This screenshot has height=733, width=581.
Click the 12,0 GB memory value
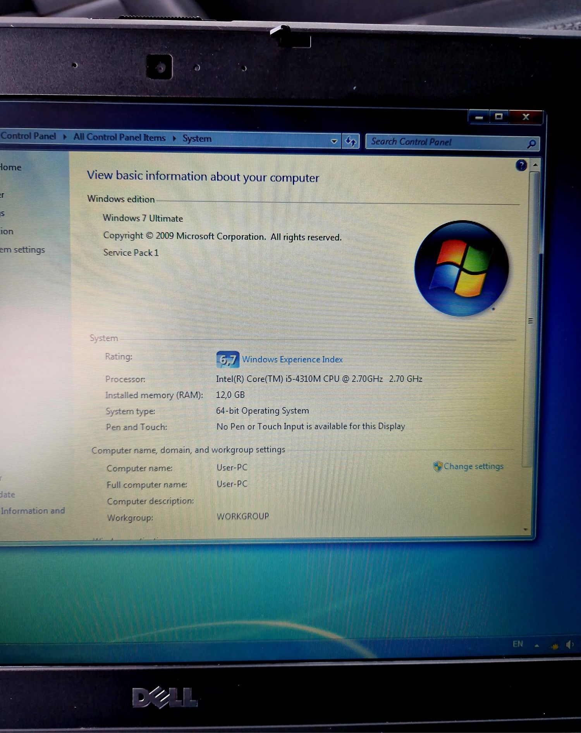[230, 395]
